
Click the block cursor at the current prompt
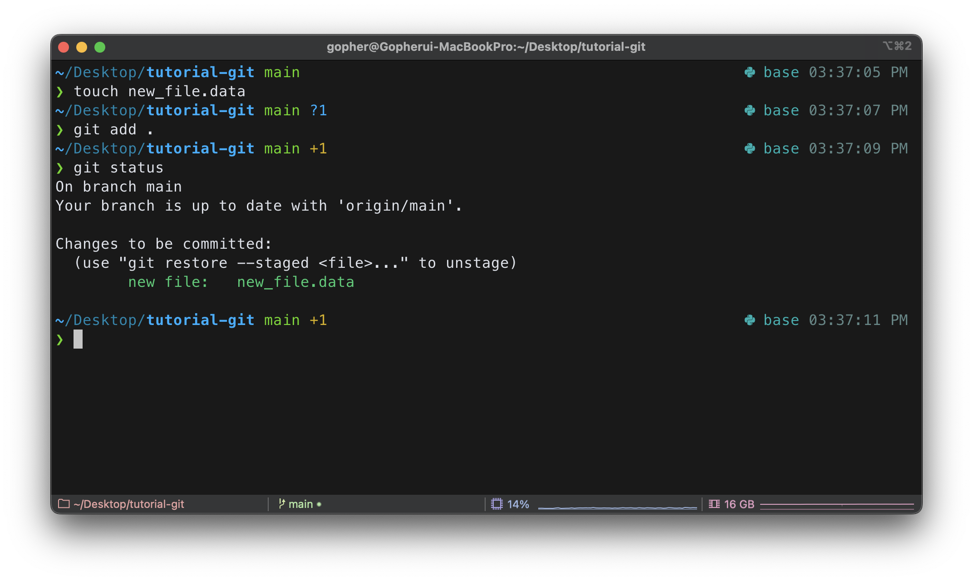pos(78,339)
